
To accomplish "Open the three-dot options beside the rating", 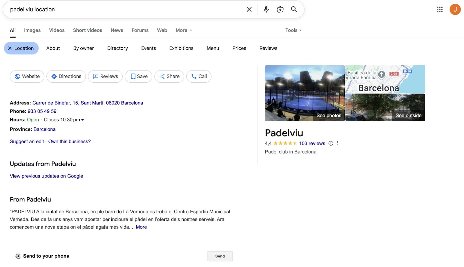I will [337, 143].
